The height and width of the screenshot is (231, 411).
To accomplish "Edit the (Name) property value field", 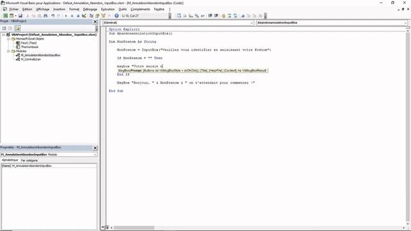I will click(54, 166).
